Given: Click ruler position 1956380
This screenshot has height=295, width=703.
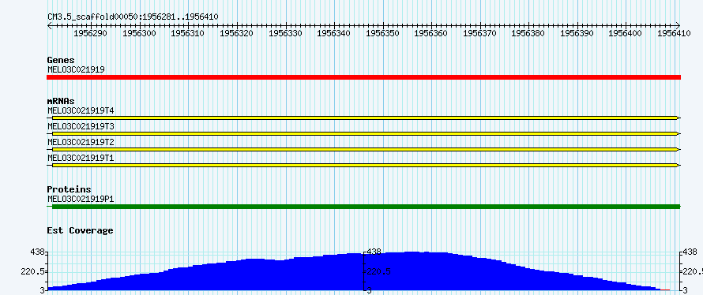Looking at the screenshot, I should tap(528, 33).
